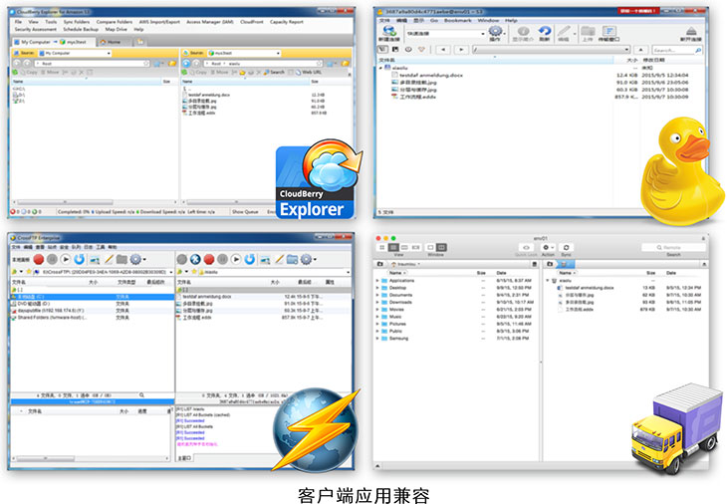This screenshot has width=727, height=504.
Task: Click the left pane path field showing Root in CloudBerry
Action: click(x=92, y=63)
